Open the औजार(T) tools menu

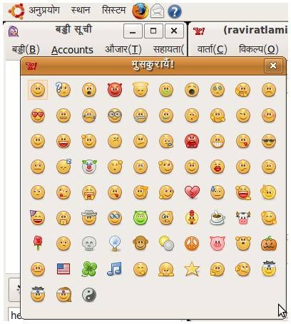(123, 50)
